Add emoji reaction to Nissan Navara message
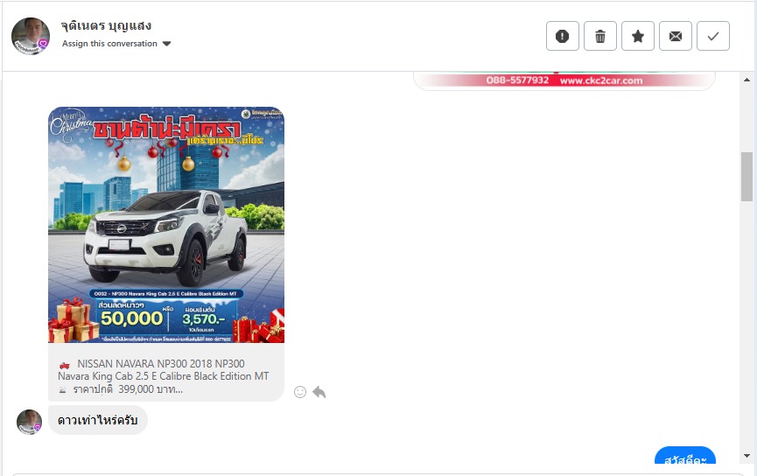This screenshot has width=757, height=476. tap(300, 392)
